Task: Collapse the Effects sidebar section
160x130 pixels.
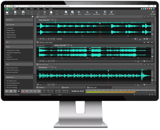Action: tap(32, 47)
